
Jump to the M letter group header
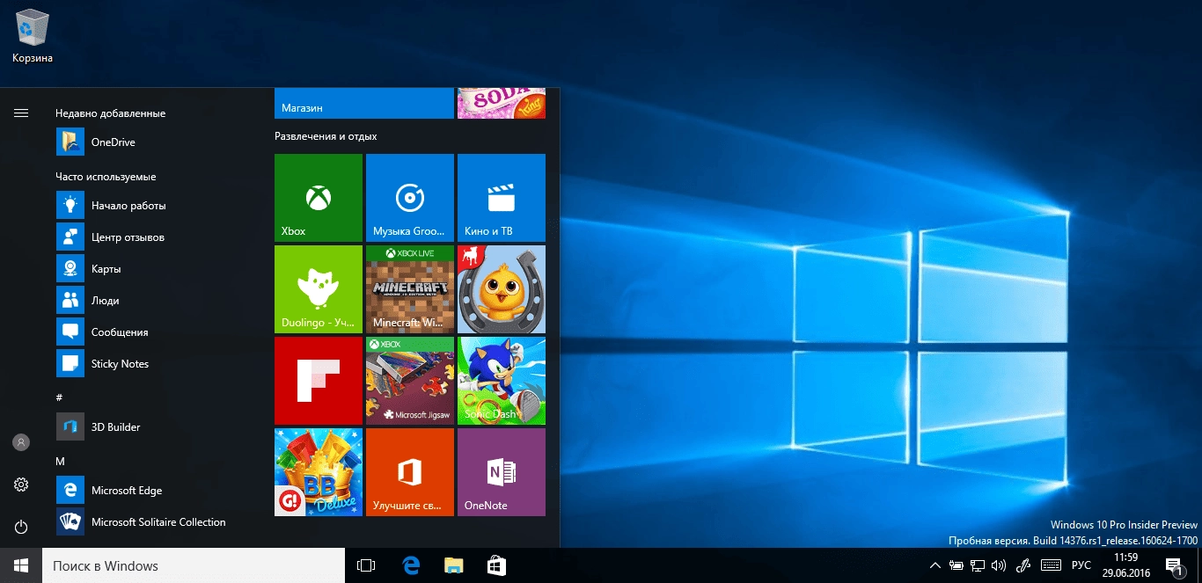tap(60, 461)
